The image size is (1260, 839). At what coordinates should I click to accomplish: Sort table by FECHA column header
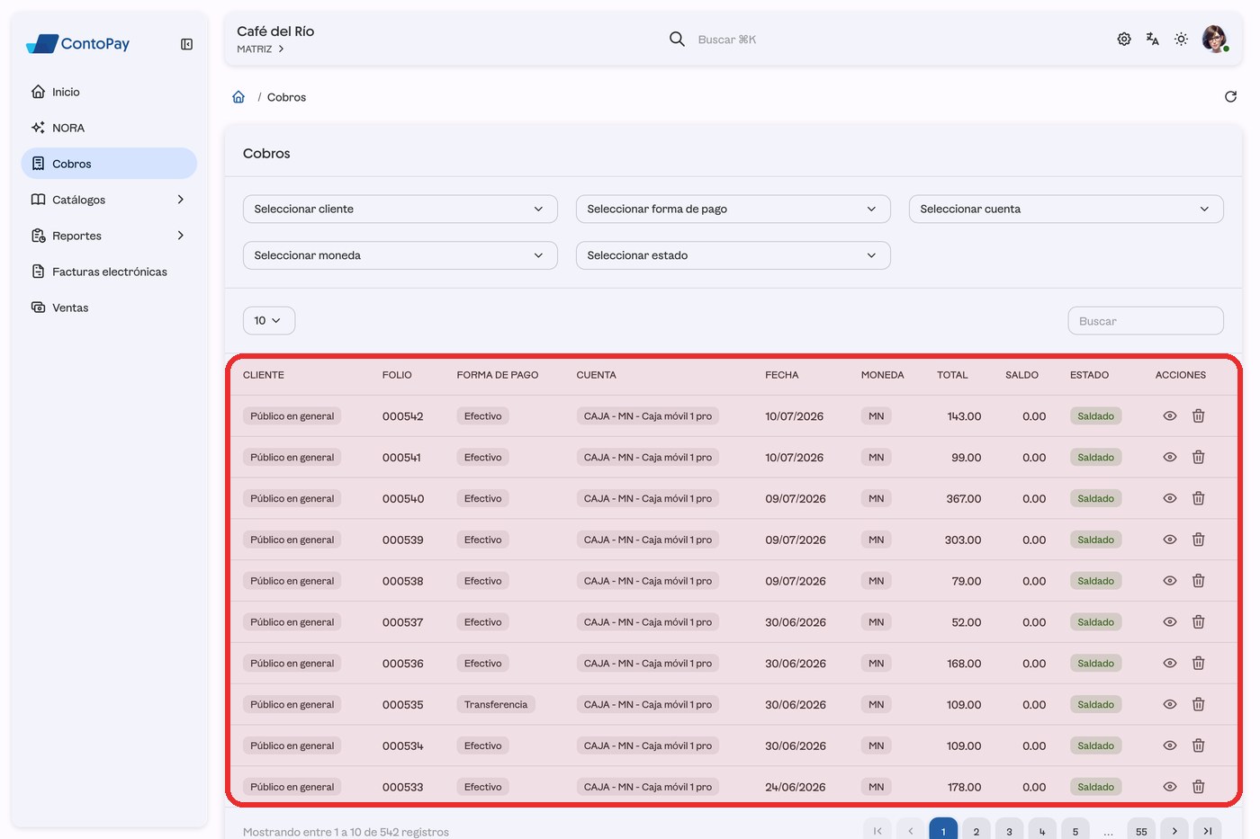tap(782, 375)
